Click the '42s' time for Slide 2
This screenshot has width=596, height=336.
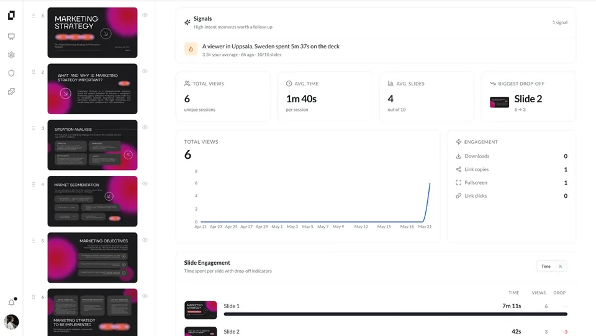click(516, 332)
